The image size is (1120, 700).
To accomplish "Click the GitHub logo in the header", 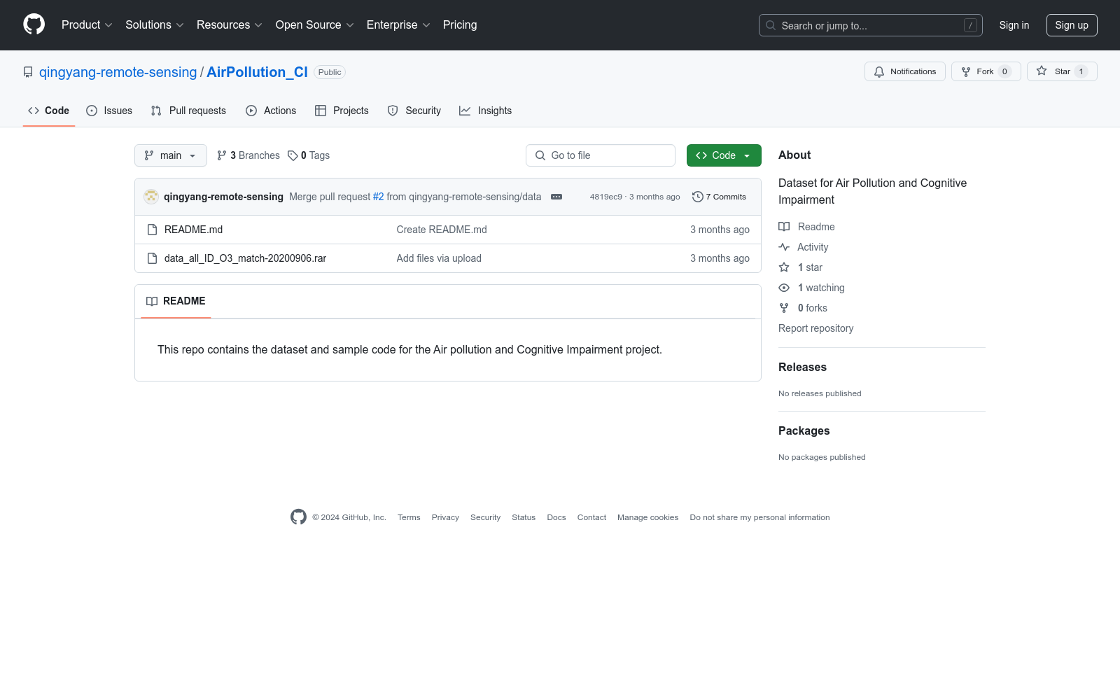I will point(34,24).
